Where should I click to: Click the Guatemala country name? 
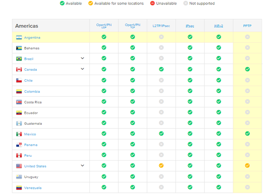[x=33, y=123]
